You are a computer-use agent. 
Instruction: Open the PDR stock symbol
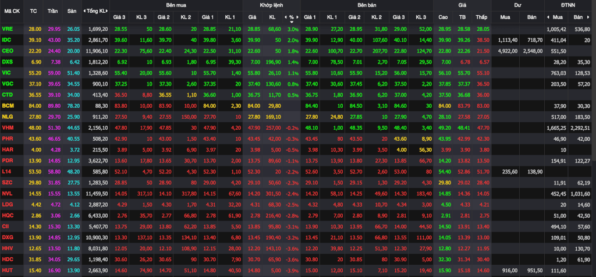tap(7, 161)
